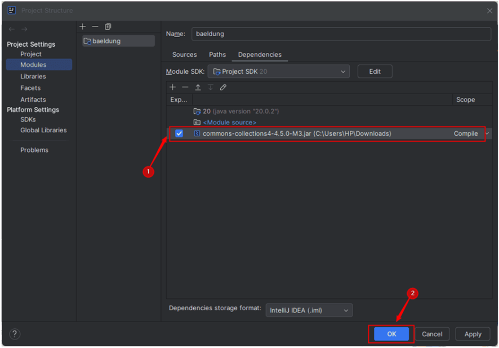Open the Facets settings
Screen dimensions: 499x348
(x=30, y=88)
